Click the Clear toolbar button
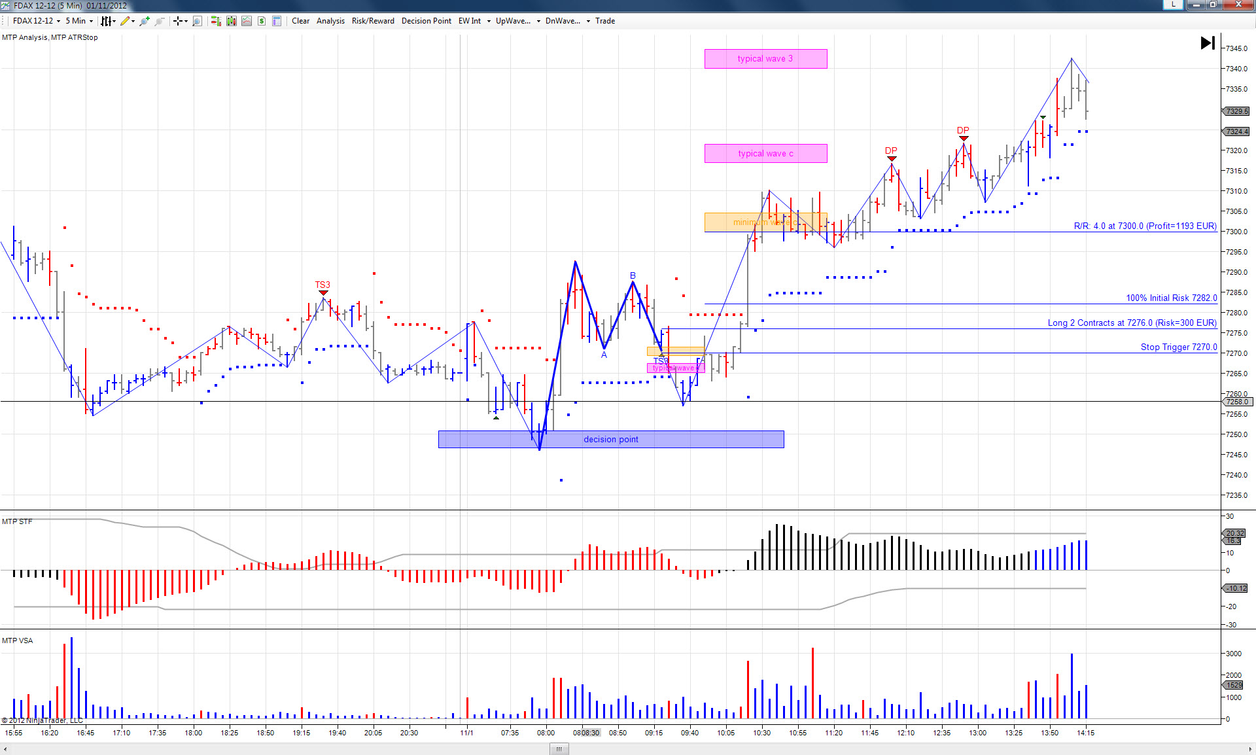This screenshot has width=1256, height=755. click(300, 21)
